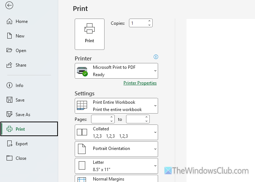The height and width of the screenshot is (182, 255).
Task: Click the collated pages icon
Action: pyautogui.click(x=82, y=132)
